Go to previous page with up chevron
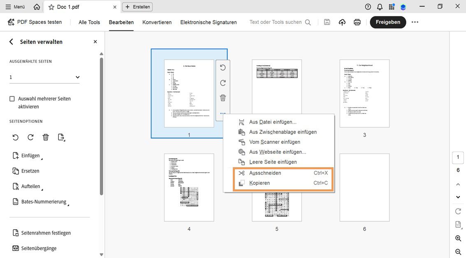The height and width of the screenshot is (258, 466). (458, 184)
